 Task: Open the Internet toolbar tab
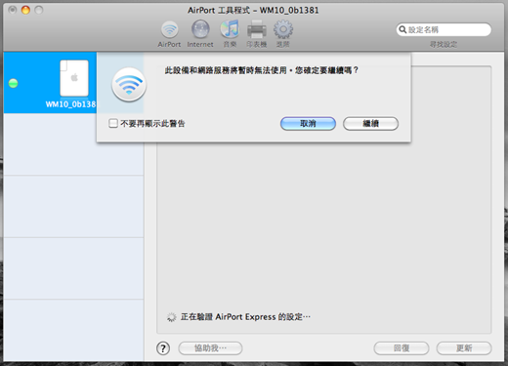(x=200, y=34)
